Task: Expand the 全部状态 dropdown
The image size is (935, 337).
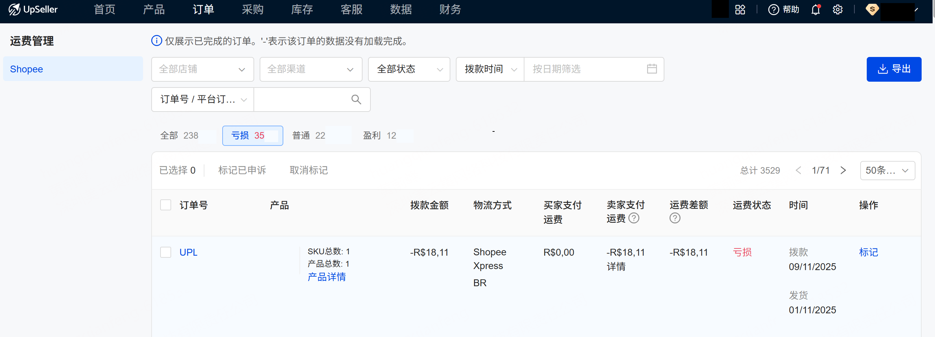Action: pyautogui.click(x=409, y=69)
